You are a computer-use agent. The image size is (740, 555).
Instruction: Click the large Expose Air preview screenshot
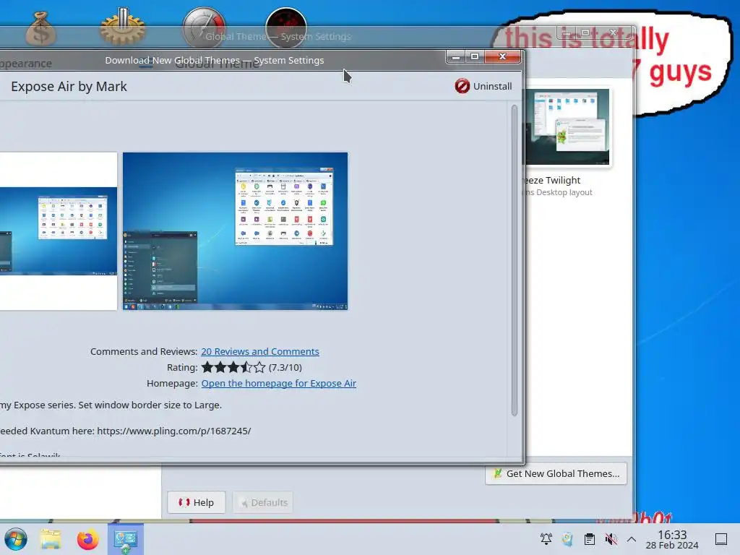(235, 231)
